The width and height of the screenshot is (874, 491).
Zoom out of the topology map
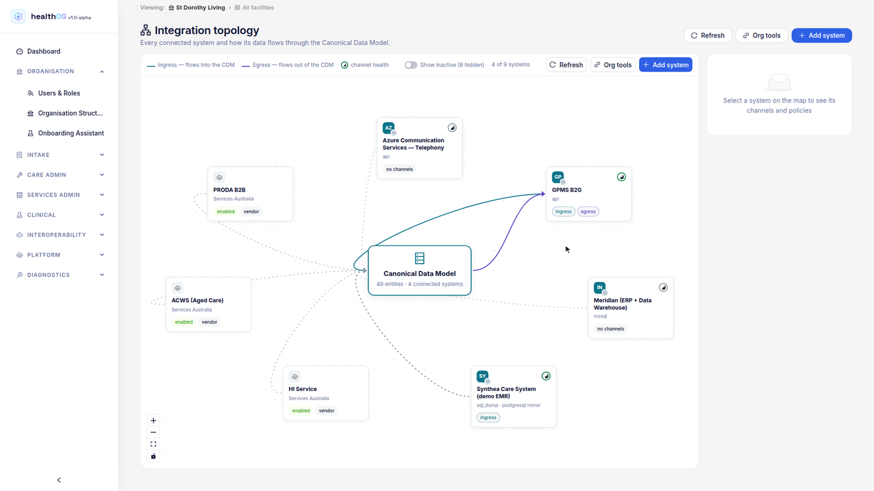click(x=154, y=433)
